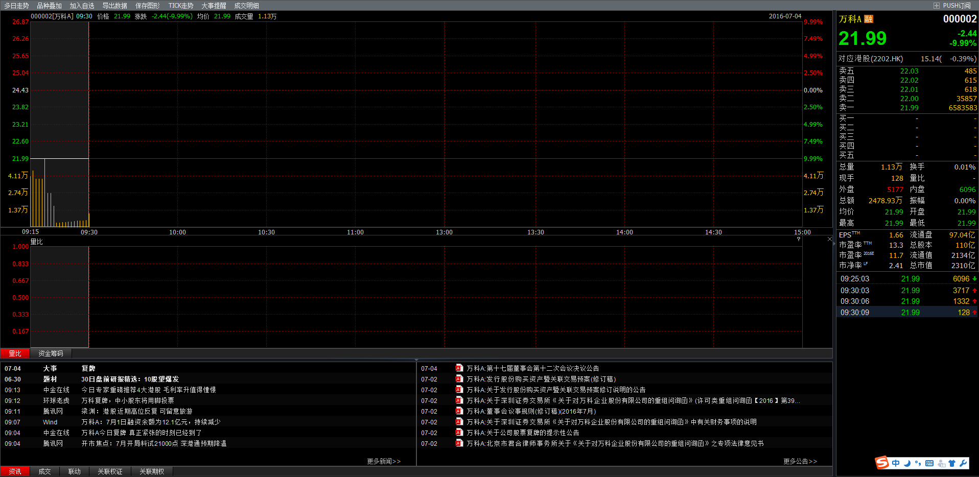Toggle Chinese/English input mode 中

tap(896, 463)
